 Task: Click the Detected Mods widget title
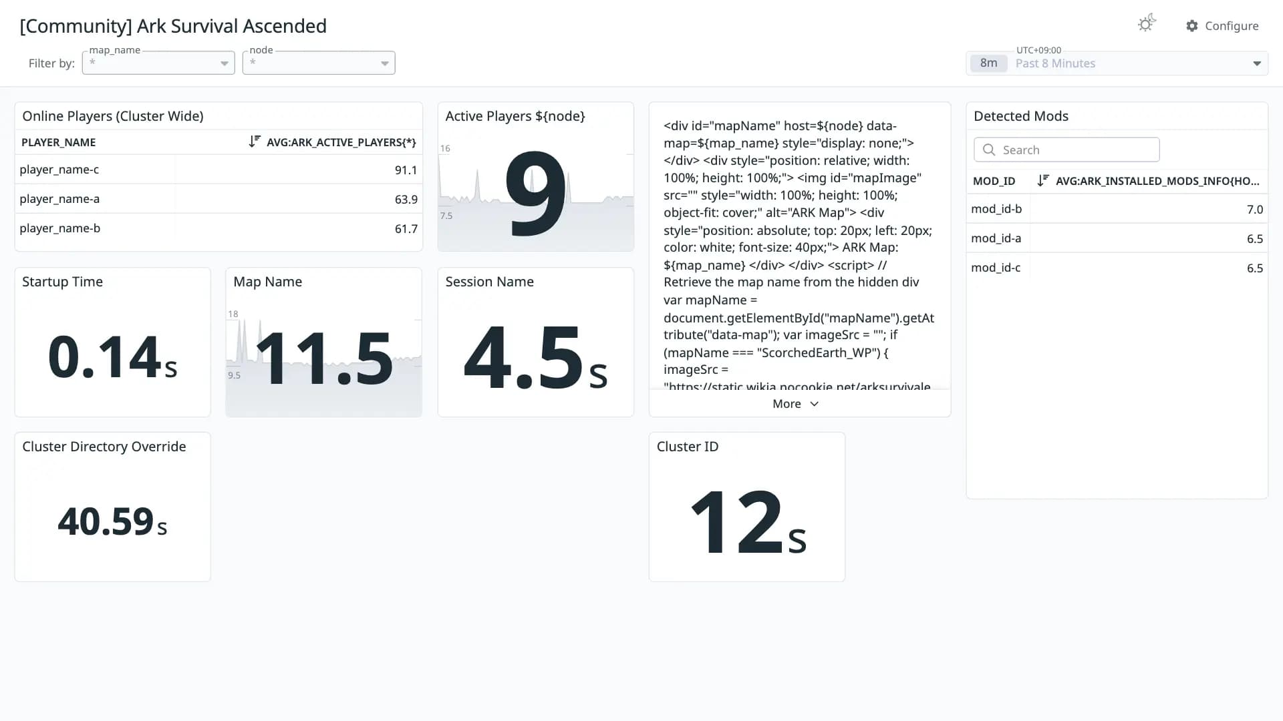(x=1020, y=116)
